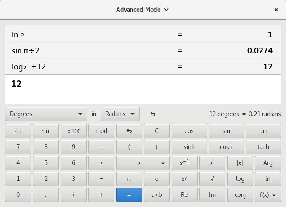Click the expression entry field showing 12
Screen dimensions: 286x207
click(x=143, y=89)
